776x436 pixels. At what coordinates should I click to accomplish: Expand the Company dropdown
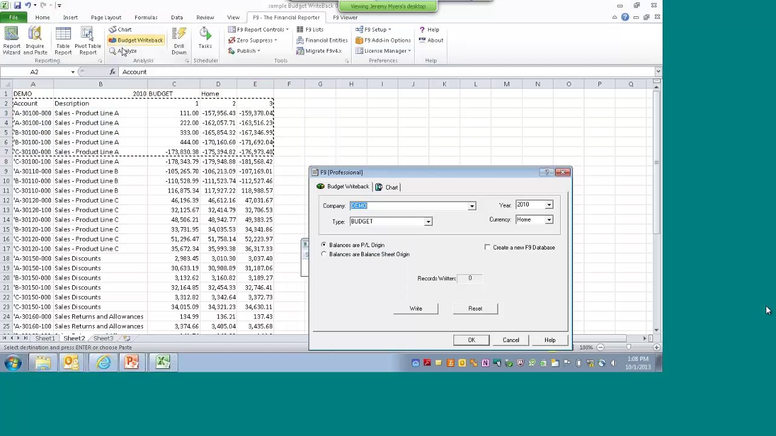click(472, 206)
